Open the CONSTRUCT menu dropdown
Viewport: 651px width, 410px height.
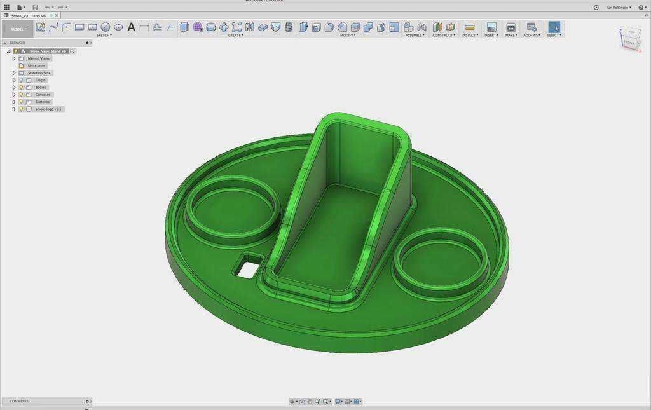(444, 35)
